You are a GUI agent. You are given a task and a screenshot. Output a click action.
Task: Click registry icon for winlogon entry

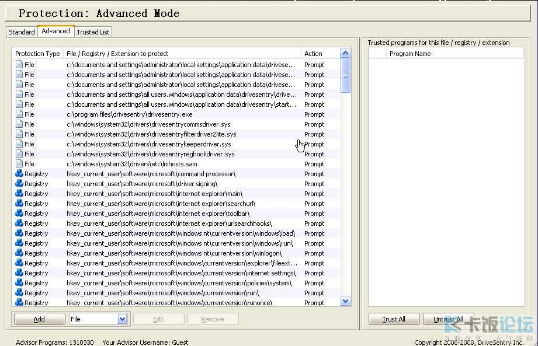(19, 253)
